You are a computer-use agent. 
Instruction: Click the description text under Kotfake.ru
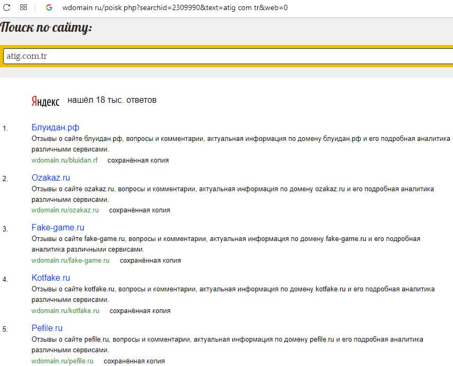233,294
